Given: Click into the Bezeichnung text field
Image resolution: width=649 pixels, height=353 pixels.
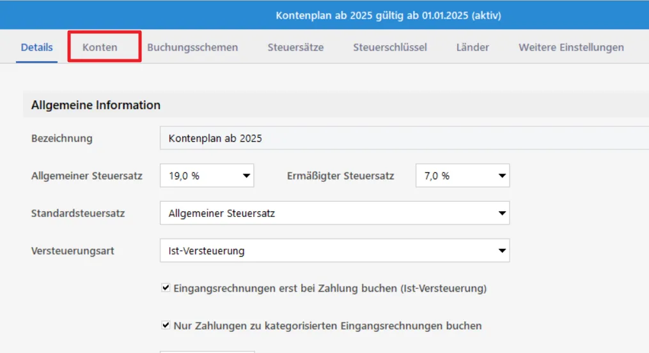Looking at the screenshot, I should [403, 138].
